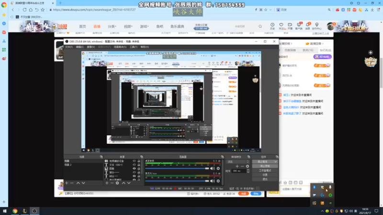Open OBS 场景集合(S) scene collection menu
This screenshot has width=383, height=215.
pos(120,47)
